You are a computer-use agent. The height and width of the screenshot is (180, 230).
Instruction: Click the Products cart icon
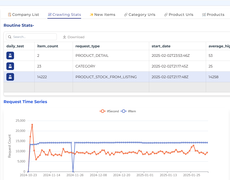point(204,15)
